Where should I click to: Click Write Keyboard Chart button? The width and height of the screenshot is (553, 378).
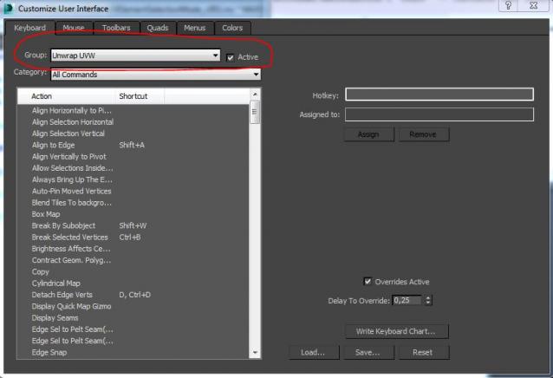[x=396, y=331]
